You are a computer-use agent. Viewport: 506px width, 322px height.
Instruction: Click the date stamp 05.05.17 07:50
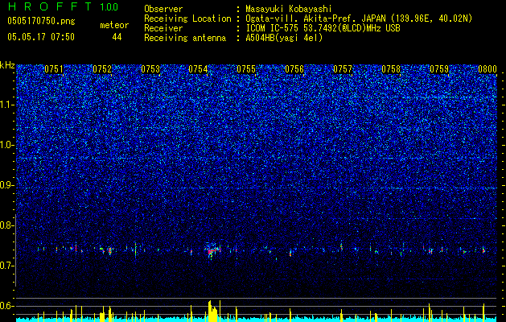[41, 37]
